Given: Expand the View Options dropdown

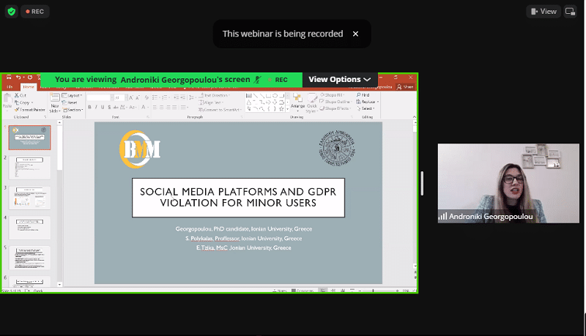Looking at the screenshot, I should tap(340, 80).
